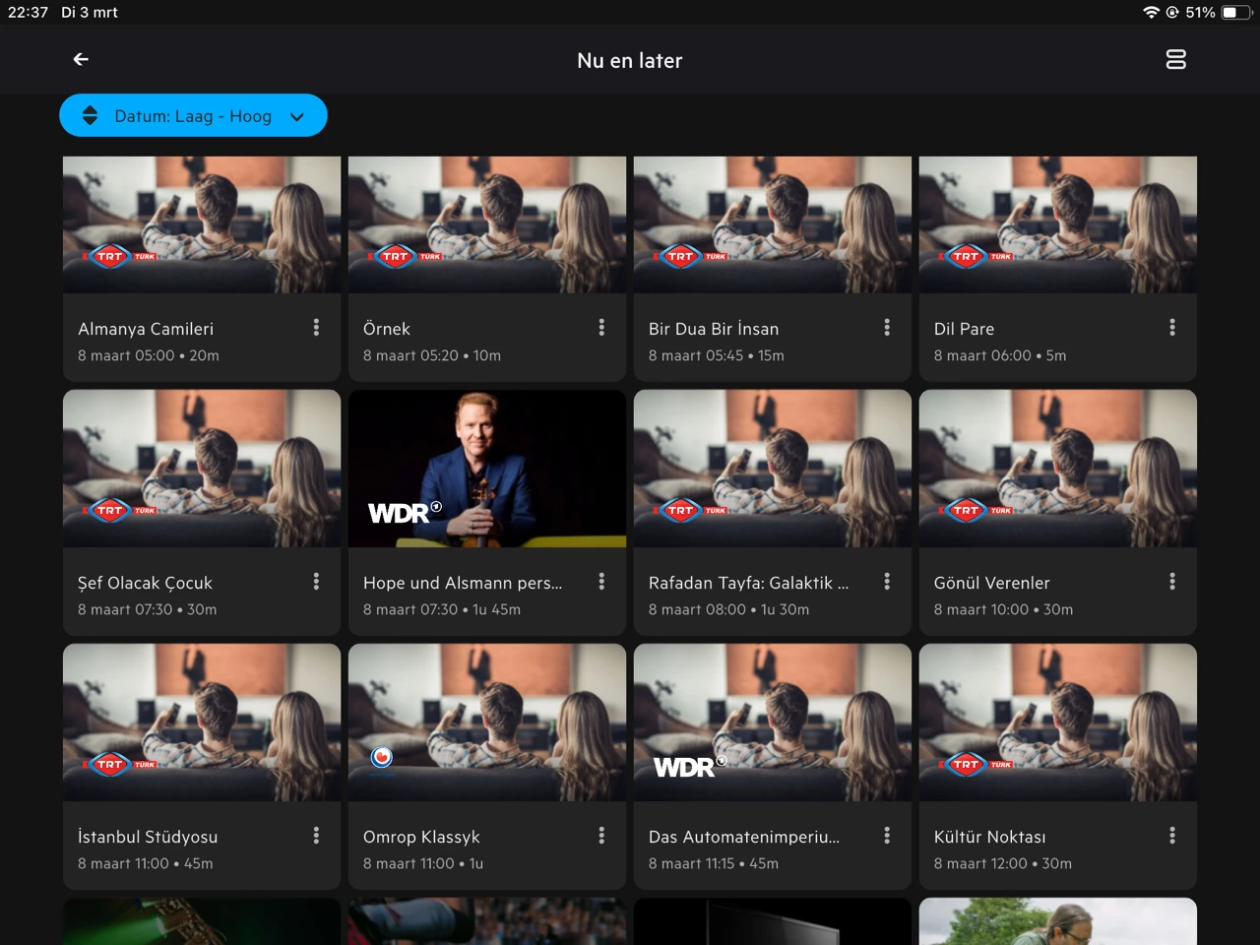Expand the Datum: Laag - Hoog sort dropdown
The image size is (1260, 945).
pyautogui.click(x=193, y=116)
